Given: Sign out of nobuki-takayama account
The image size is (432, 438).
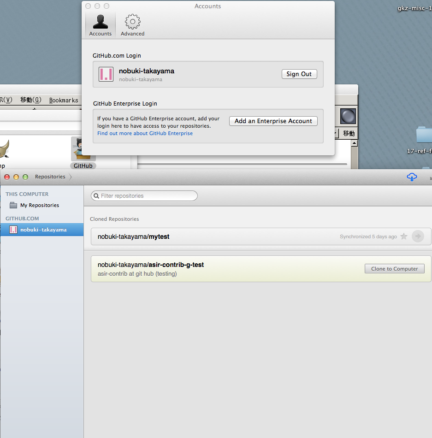Looking at the screenshot, I should pos(299,74).
